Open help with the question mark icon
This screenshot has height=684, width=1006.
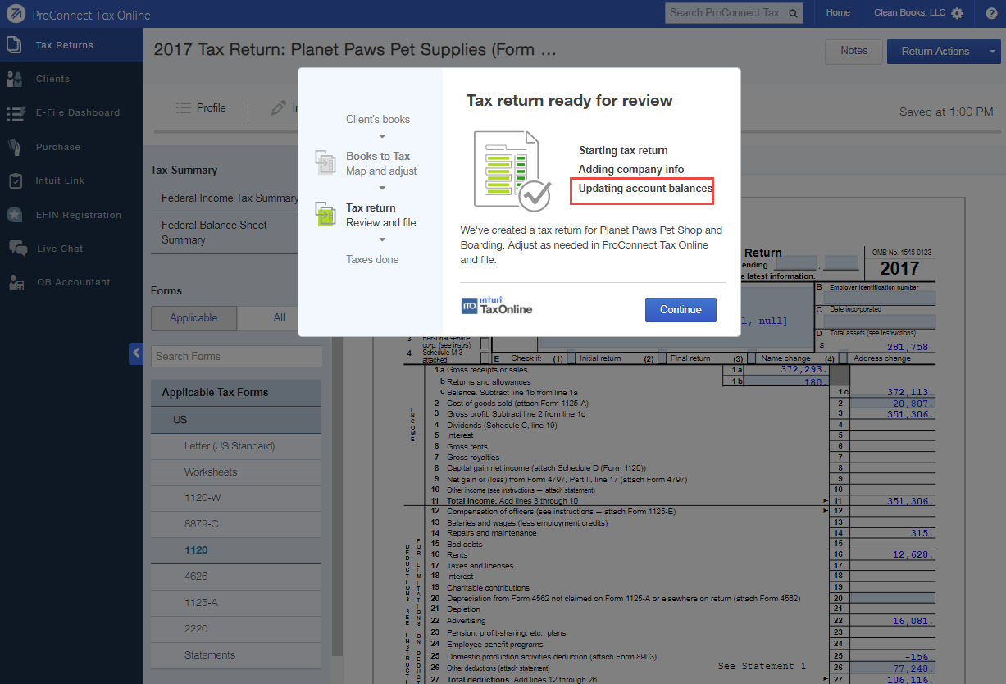point(991,13)
